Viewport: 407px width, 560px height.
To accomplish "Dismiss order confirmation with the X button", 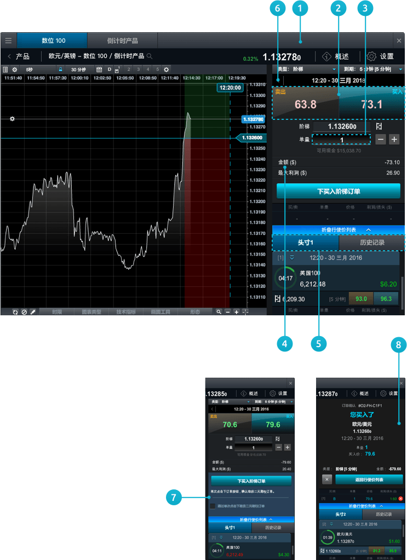I will point(326,480).
